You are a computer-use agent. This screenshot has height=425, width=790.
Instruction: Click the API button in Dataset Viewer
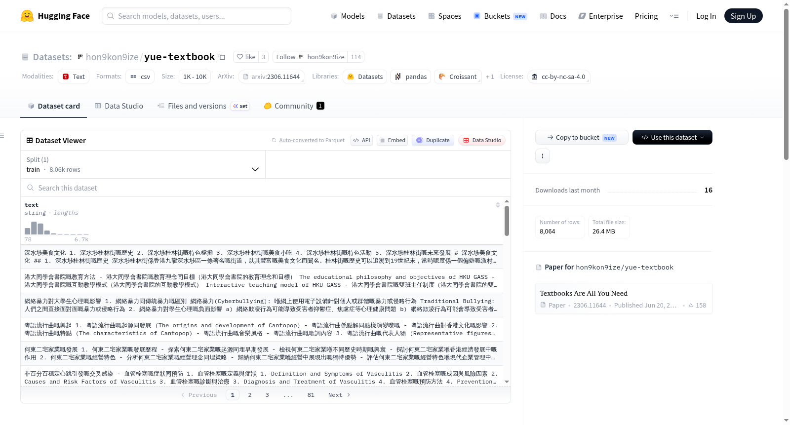click(361, 140)
